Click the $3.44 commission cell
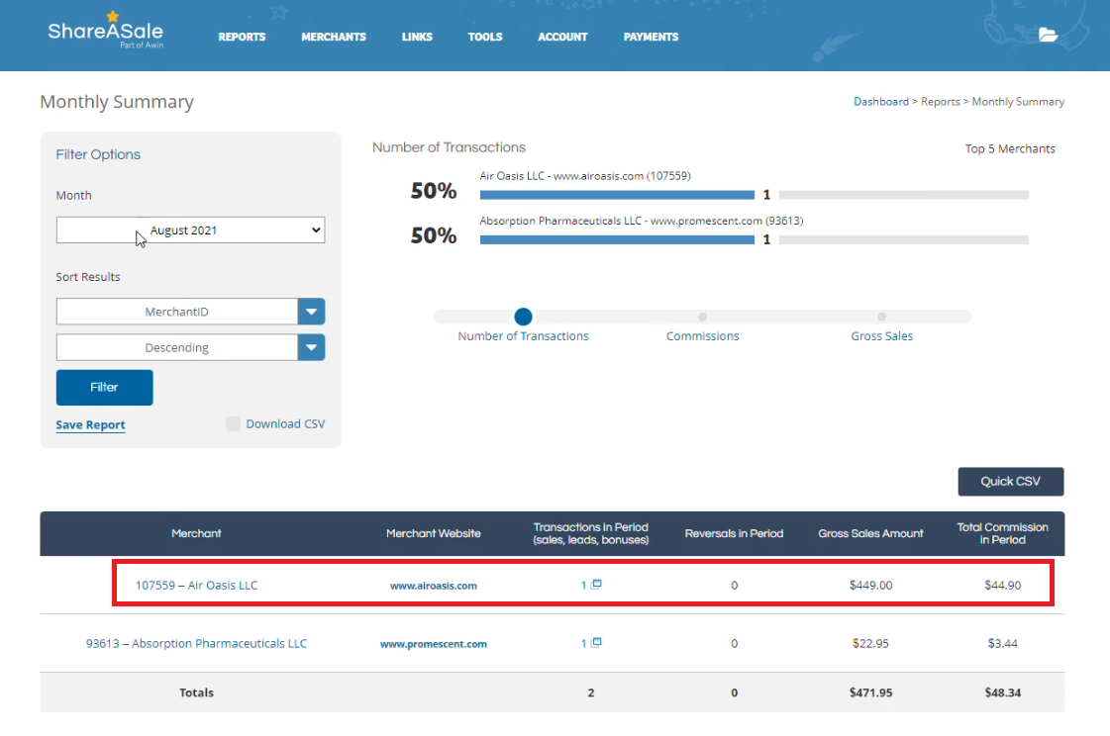 tap(1002, 644)
